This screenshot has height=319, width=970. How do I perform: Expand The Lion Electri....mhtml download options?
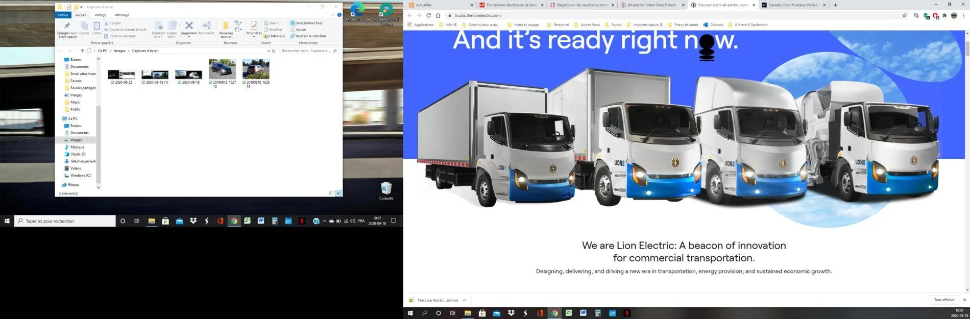(x=464, y=300)
